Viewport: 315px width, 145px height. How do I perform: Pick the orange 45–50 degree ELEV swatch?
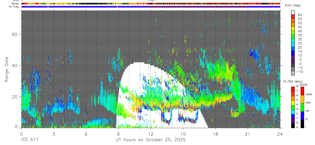(x=293, y=25)
